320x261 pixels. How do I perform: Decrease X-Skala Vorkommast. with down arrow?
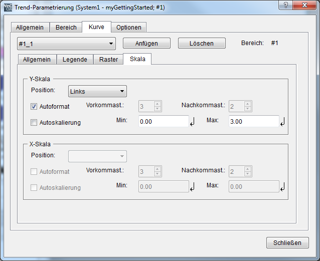pyautogui.click(x=157, y=174)
